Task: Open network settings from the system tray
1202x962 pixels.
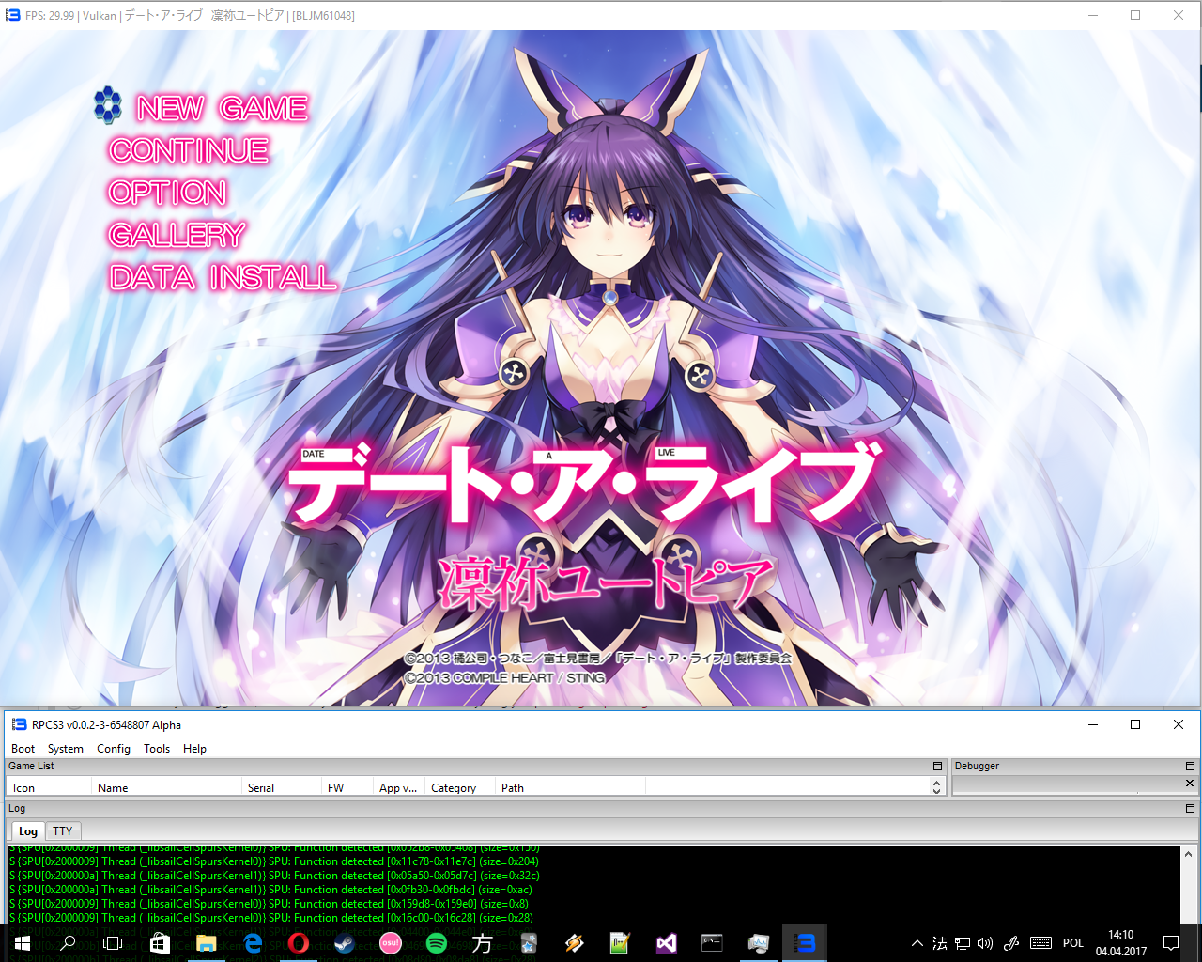Action: coord(963,943)
